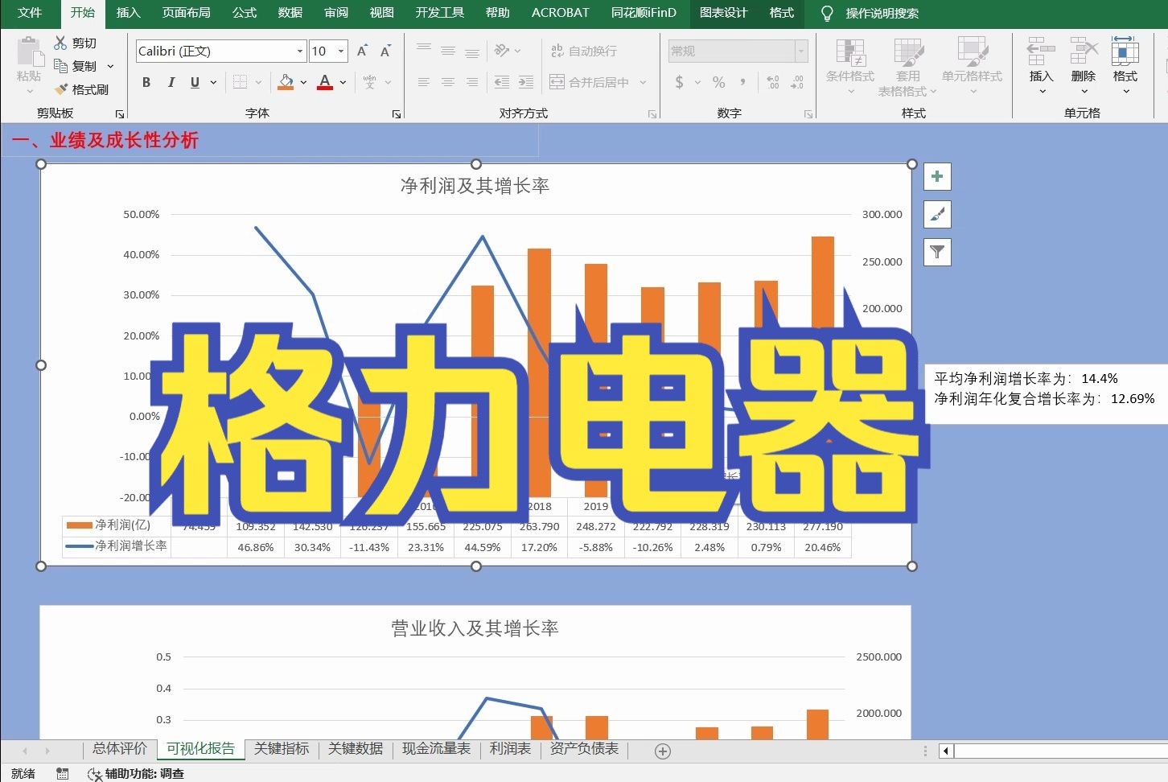Viewport: 1168px width, 782px height.
Task: Open font group dialog launcher
Action: coord(397,114)
